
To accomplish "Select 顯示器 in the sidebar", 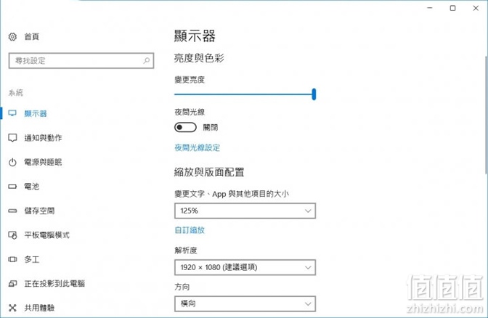I will pos(36,113).
